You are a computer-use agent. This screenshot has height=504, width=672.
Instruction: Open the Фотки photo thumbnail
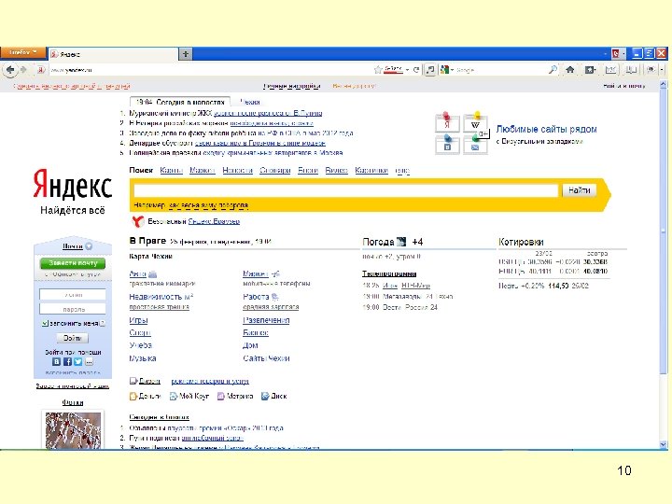[73, 430]
